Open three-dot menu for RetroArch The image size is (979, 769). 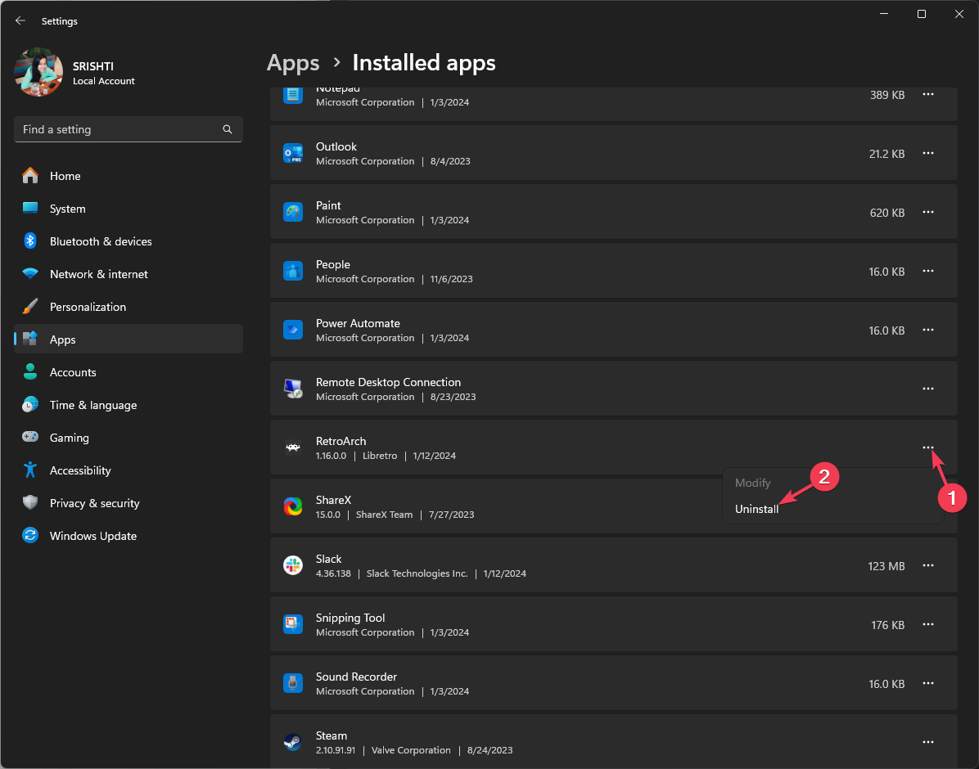pos(928,447)
